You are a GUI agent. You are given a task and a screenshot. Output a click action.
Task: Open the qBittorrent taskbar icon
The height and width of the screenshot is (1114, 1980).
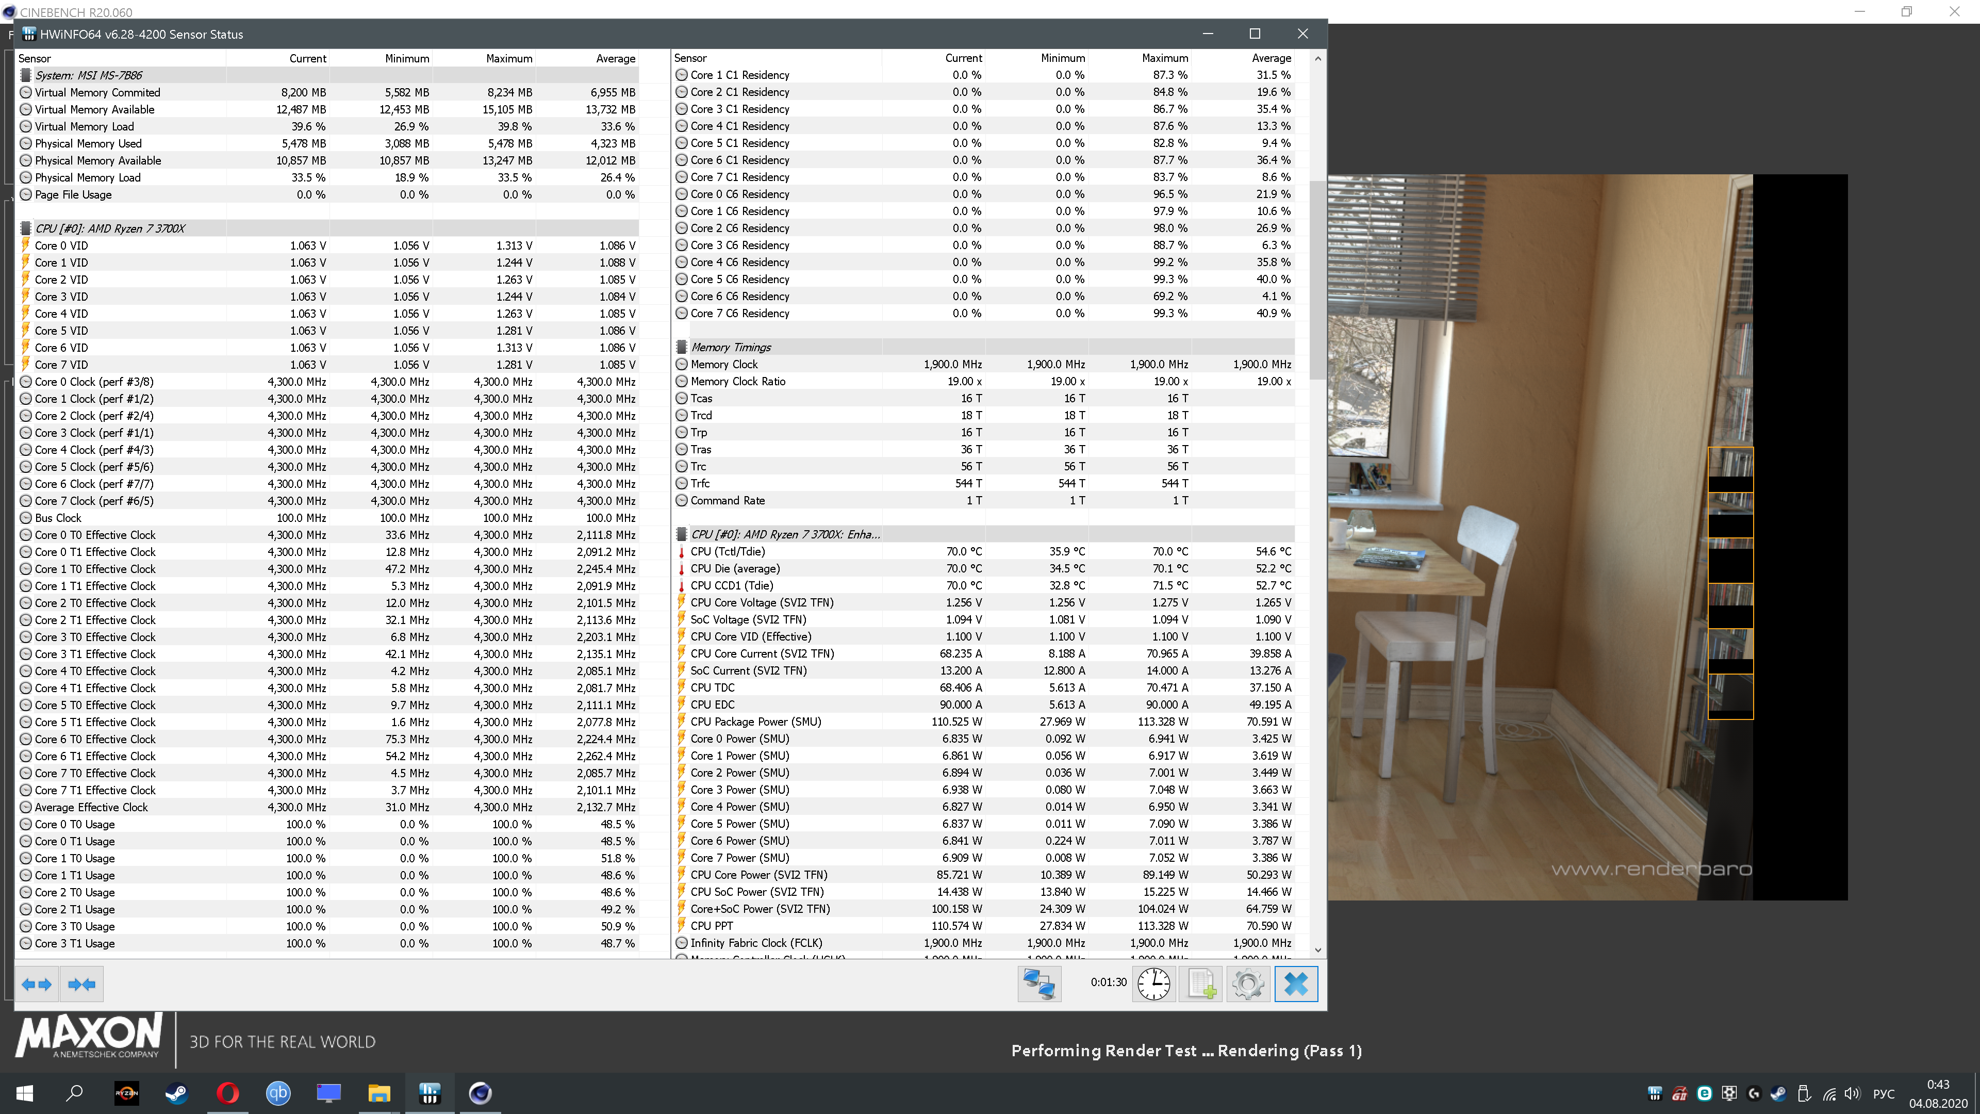278,1092
